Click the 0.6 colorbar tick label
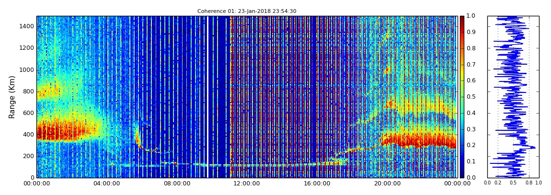This screenshot has height=195, width=551. pos(471,81)
